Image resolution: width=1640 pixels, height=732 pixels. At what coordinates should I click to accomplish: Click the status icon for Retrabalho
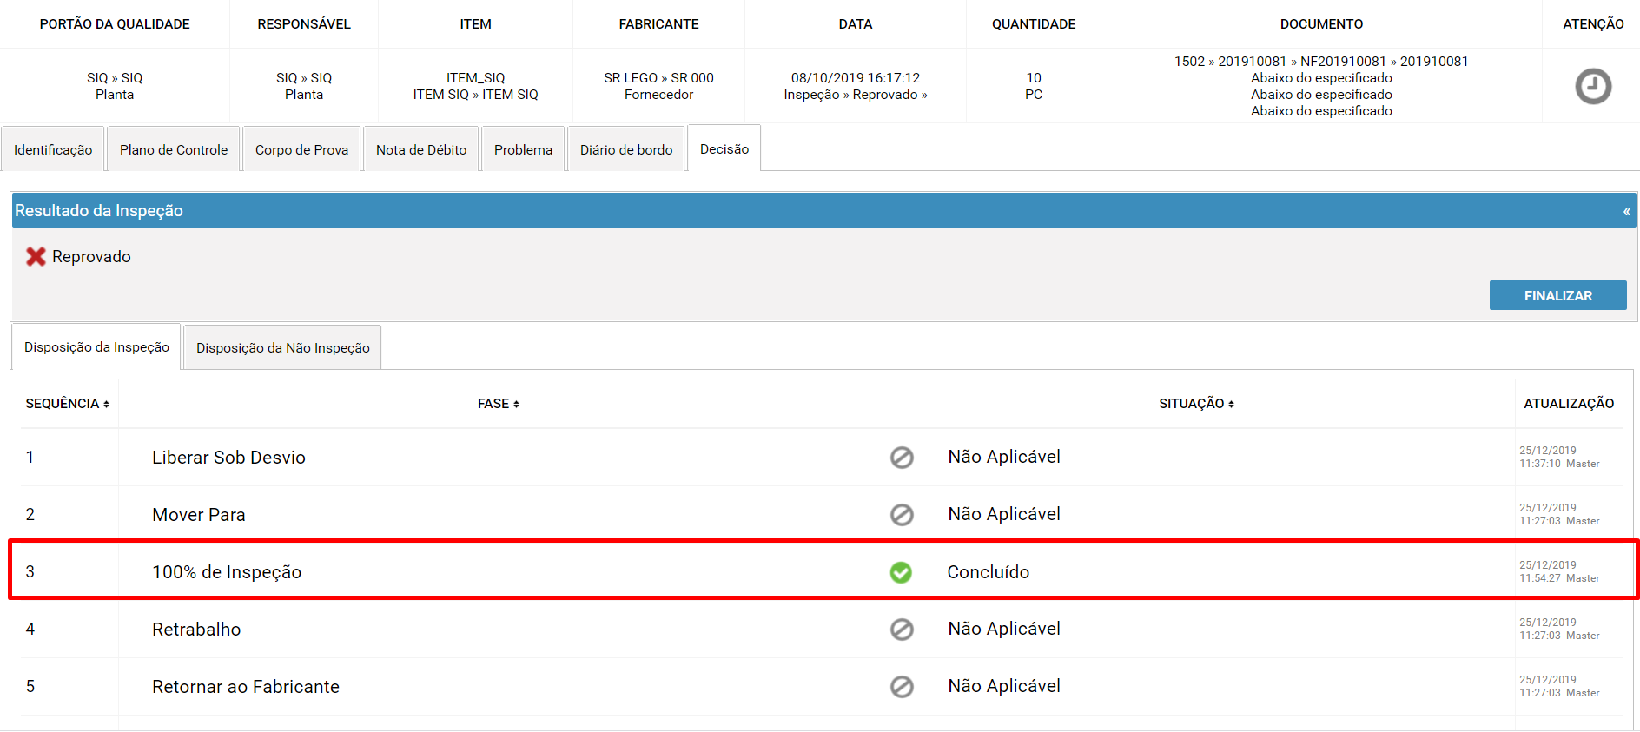(x=902, y=630)
